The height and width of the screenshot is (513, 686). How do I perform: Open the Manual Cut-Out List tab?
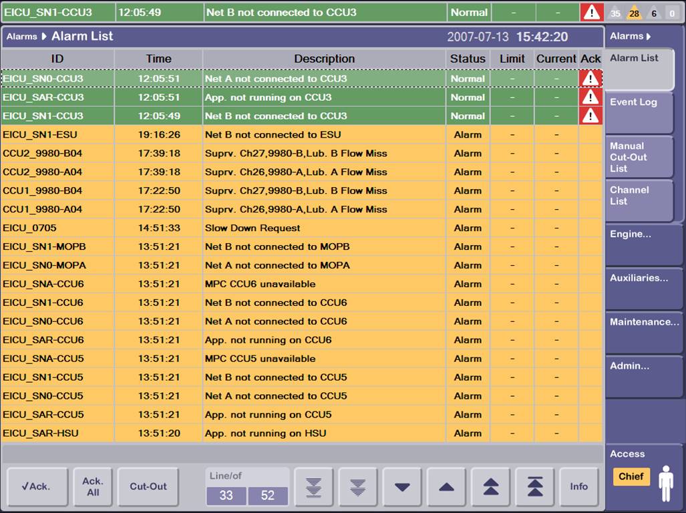tap(639, 157)
